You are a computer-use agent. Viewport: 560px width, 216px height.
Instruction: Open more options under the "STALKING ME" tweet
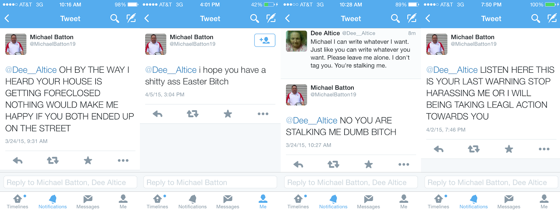[404, 164]
